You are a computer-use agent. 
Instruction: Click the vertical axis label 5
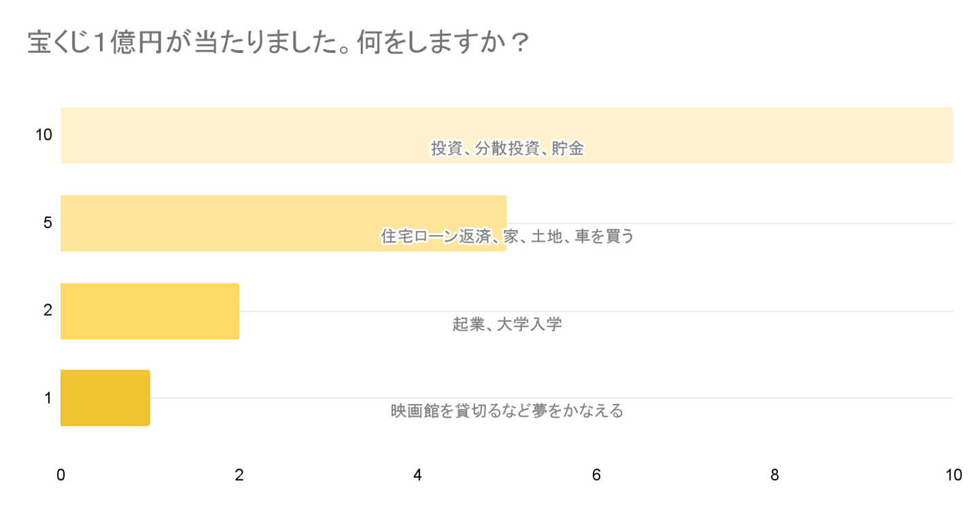pos(48,223)
